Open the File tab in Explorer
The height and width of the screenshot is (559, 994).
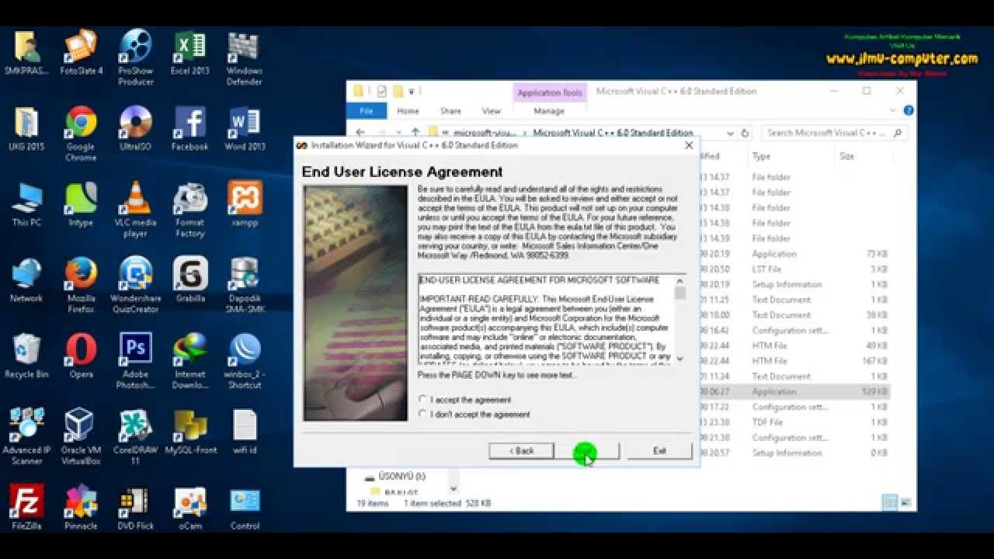[367, 111]
